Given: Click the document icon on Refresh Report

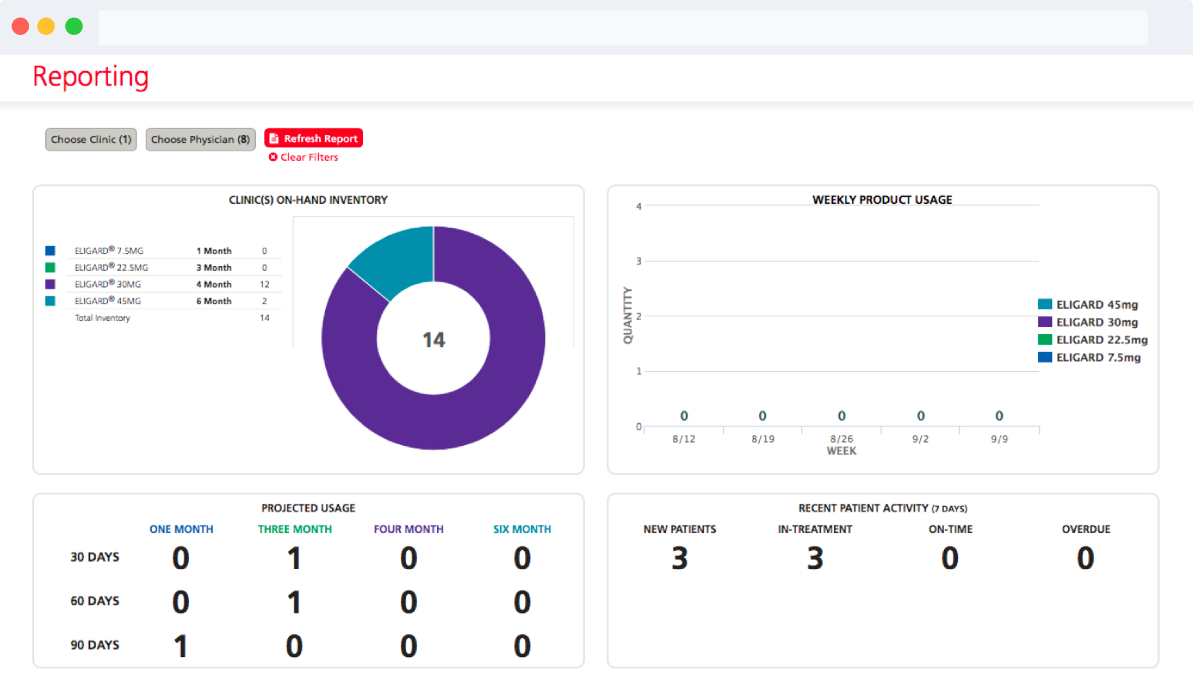Looking at the screenshot, I should [x=274, y=138].
